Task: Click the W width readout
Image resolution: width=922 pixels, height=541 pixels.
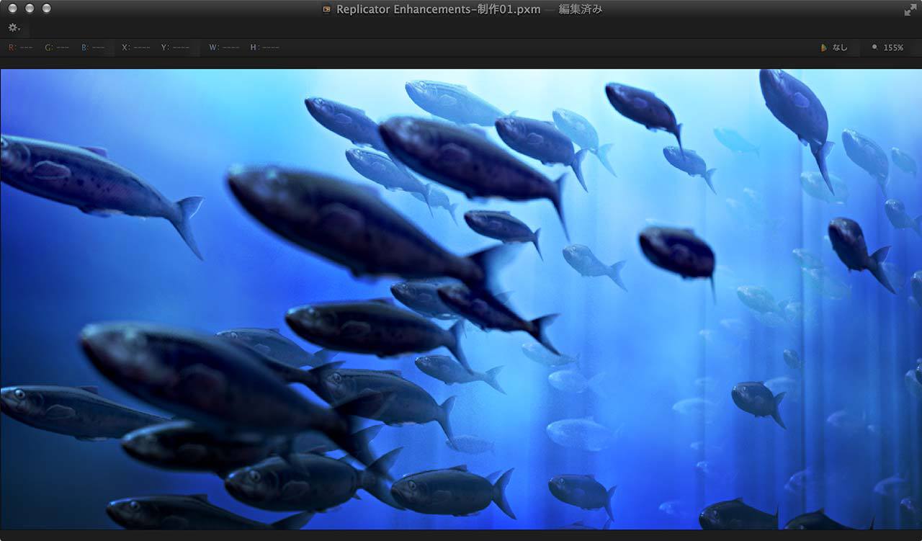Action: click(224, 48)
